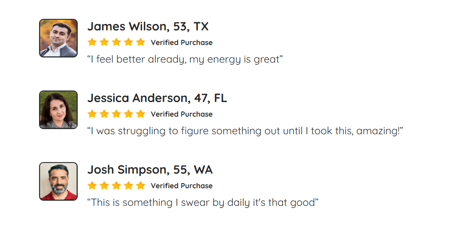Click first star in James Wilson's rating
449x229 pixels.
[x=92, y=42]
